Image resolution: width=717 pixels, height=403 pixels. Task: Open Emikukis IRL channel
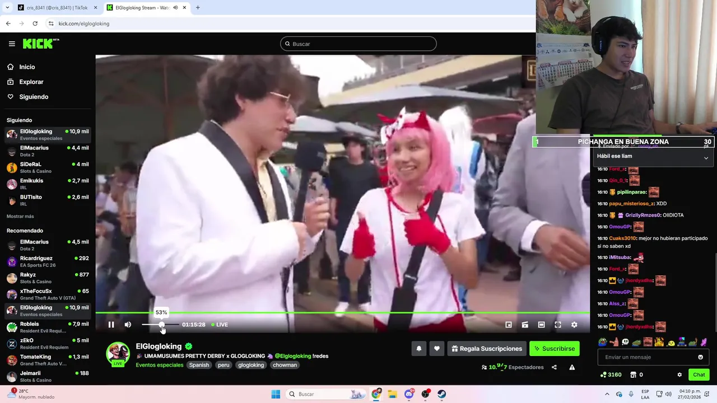tap(48, 184)
